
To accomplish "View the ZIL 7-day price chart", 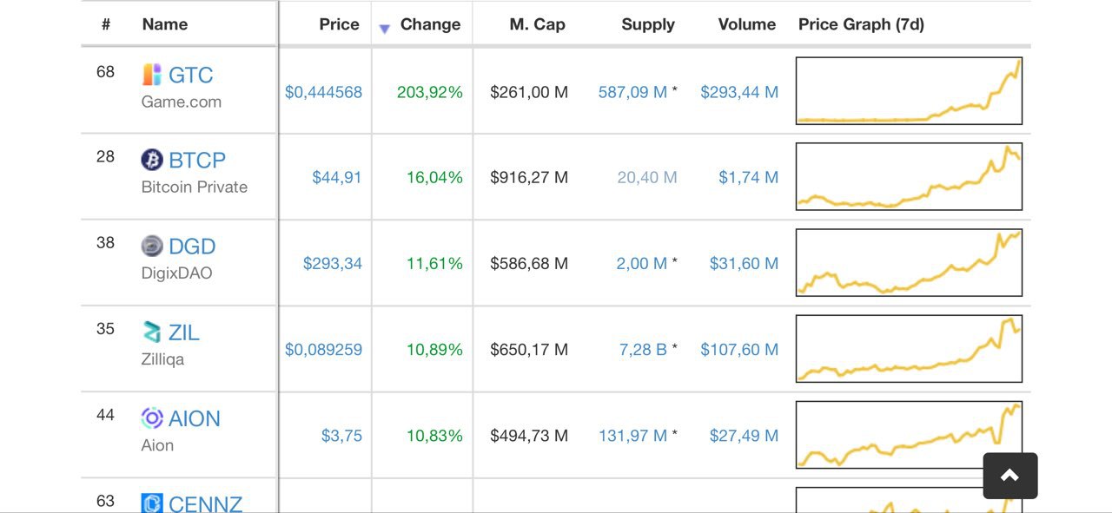I will coord(909,349).
